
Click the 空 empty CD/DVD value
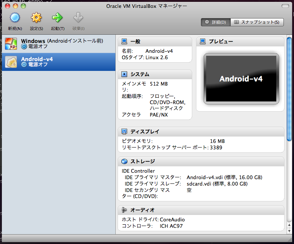click(x=189, y=190)
